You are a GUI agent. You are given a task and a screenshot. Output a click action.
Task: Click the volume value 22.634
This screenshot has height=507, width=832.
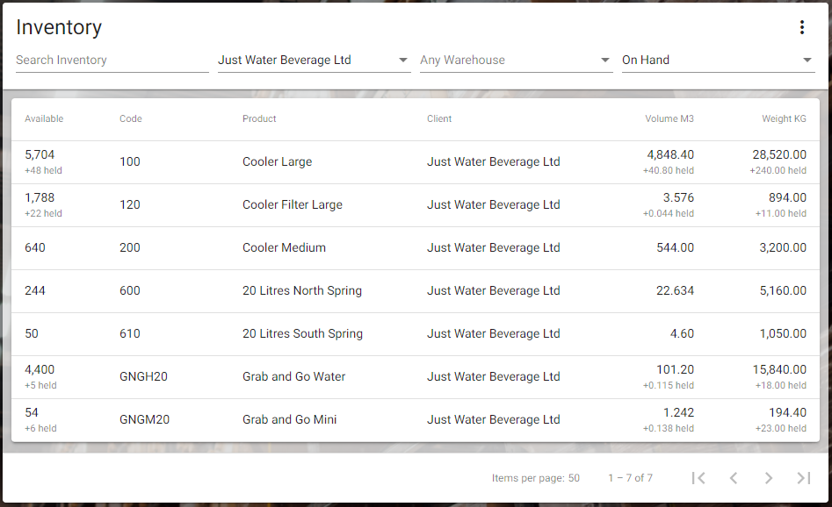point(675,290)
